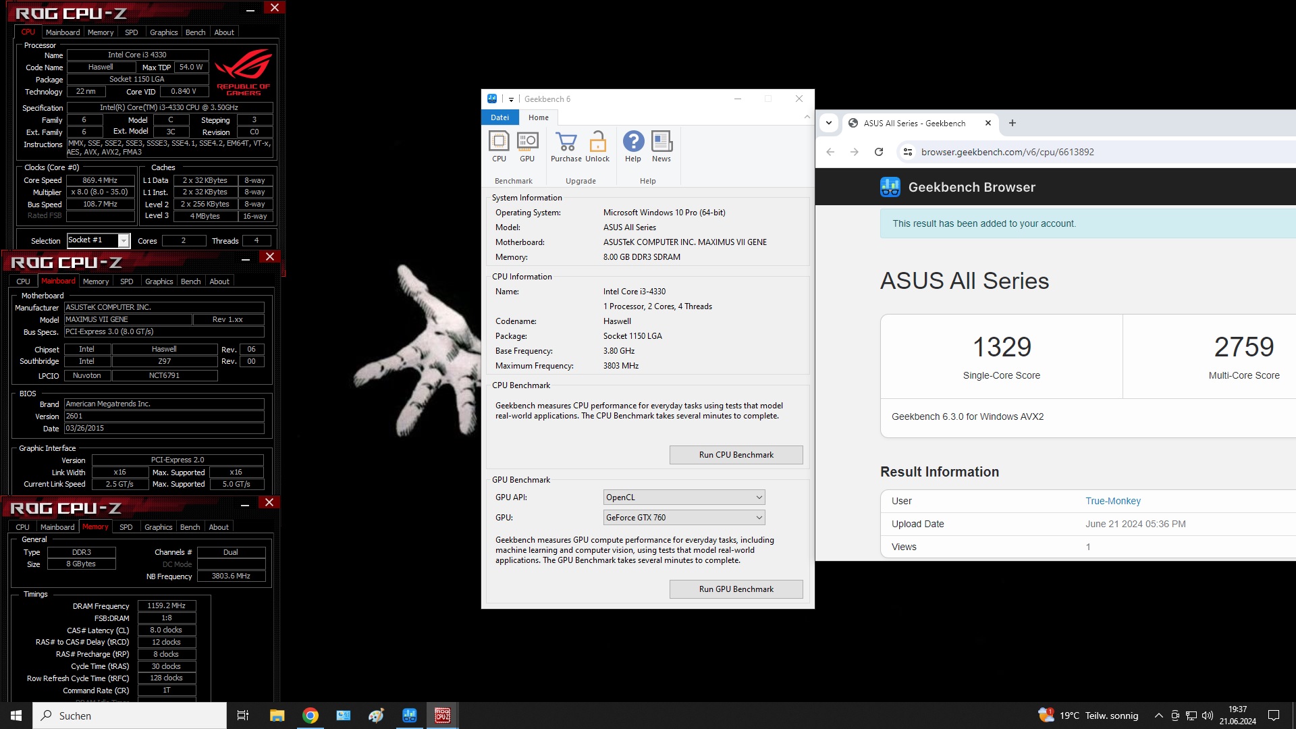Open Google Chrome from the taskbar
Viewport: 1296px width, 729px height.
tap(310, 715)
